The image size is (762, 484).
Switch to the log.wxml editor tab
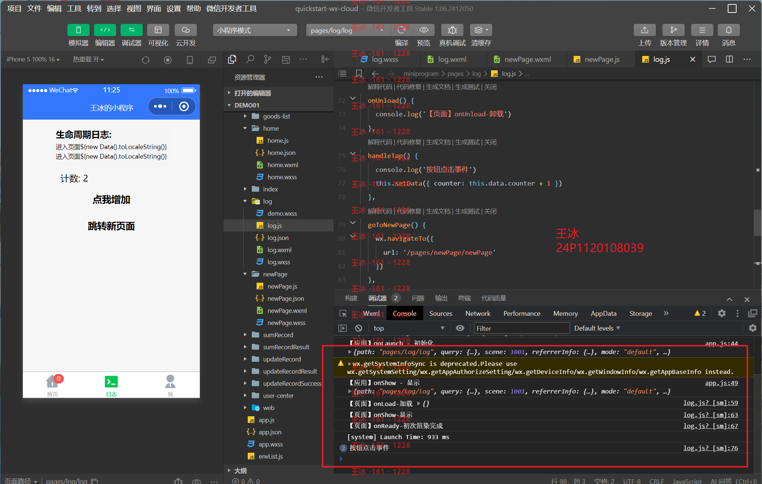coord(452,59)
